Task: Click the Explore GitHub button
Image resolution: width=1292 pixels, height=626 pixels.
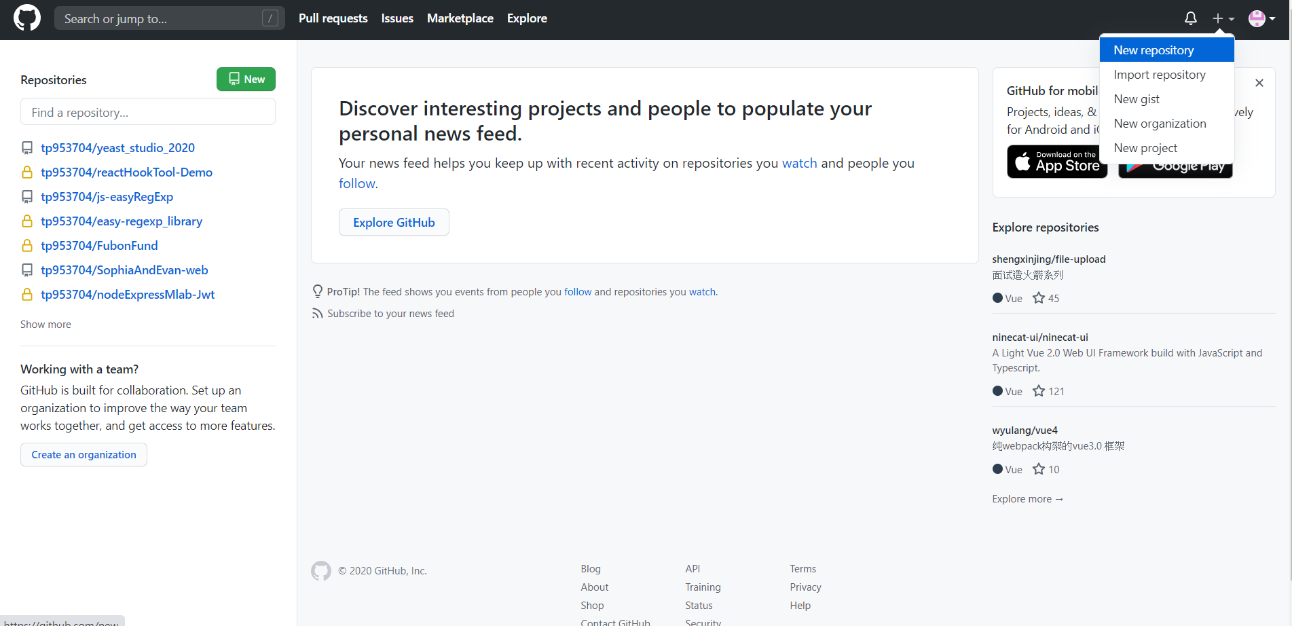Action: [394, 222]
